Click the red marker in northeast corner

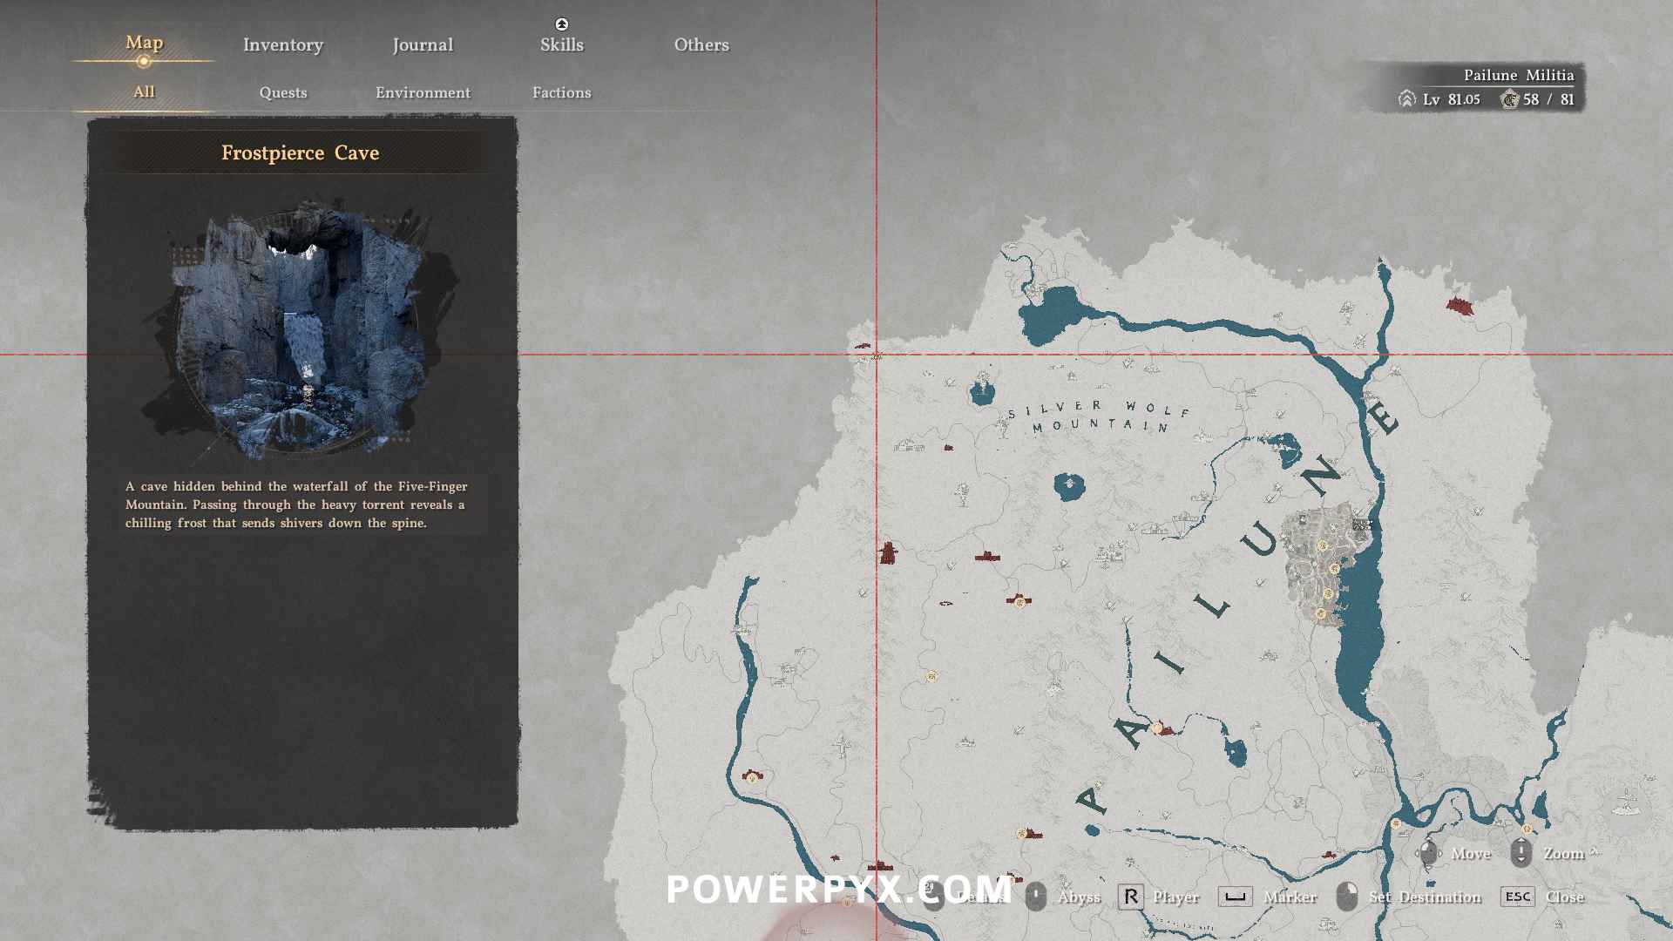tap(1460, 306)
